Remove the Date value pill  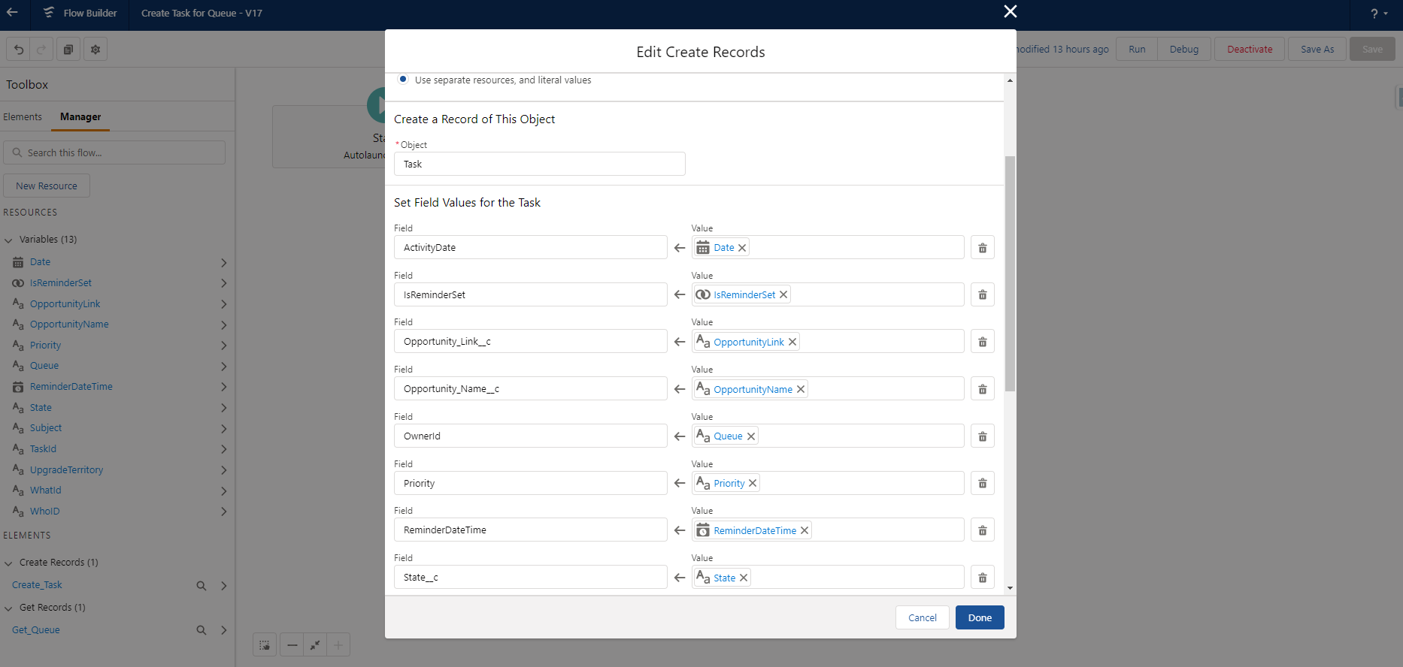coord(742,248)
